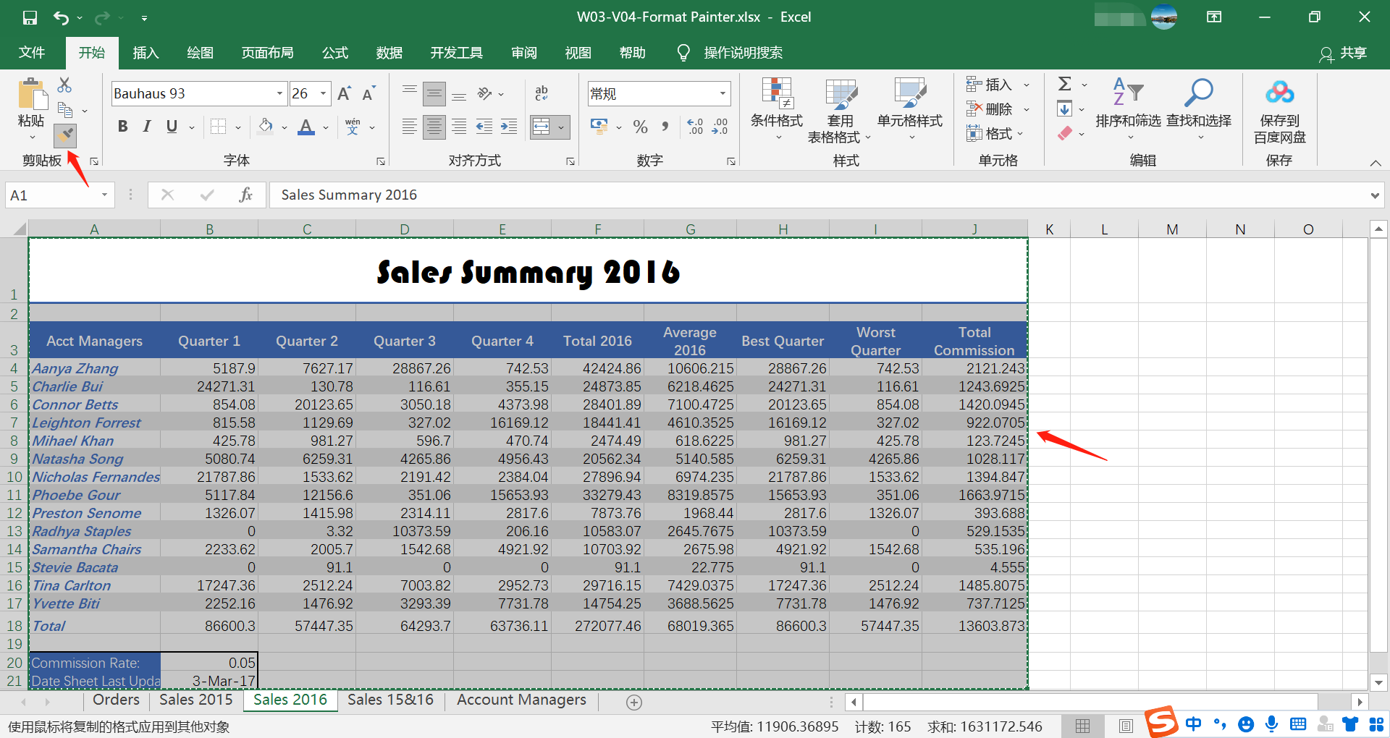Screen dimensions: 1390x738
Task: Open the Account Managers sheet tab
Action: tap(521, 700)
